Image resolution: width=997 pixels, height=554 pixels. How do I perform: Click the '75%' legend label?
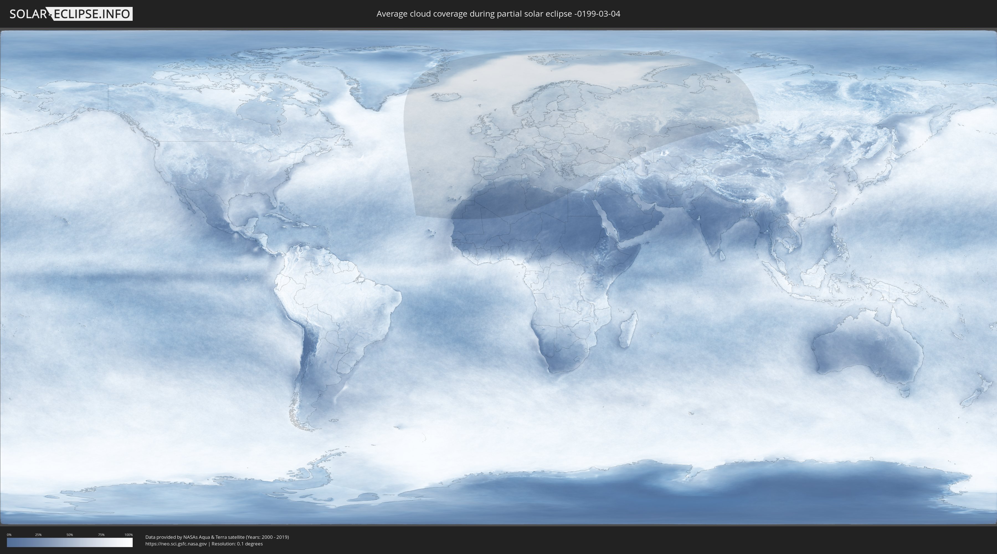(101, 535)
